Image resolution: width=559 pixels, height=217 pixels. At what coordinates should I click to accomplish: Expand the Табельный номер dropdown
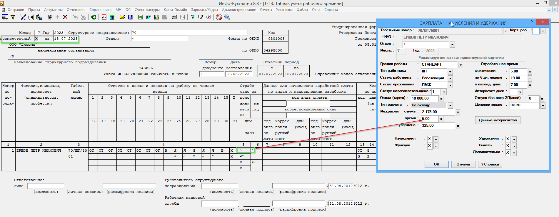click(506, 31)
